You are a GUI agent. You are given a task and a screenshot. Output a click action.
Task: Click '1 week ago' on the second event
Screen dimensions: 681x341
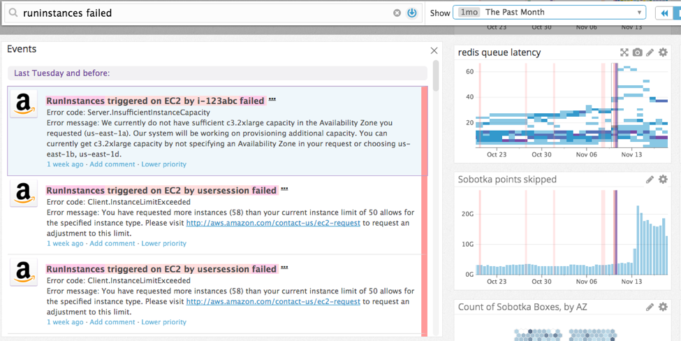coord(65,243)
